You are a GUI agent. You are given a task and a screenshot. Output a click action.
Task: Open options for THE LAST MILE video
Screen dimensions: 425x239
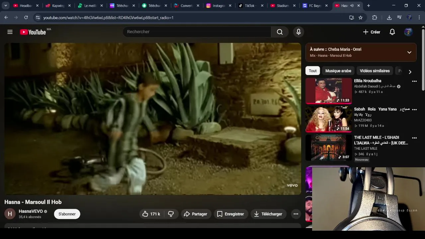click(x=414, y=138)
